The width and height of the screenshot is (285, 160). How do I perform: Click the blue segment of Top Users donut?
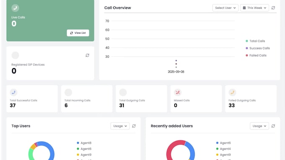(x=52, y=150)
